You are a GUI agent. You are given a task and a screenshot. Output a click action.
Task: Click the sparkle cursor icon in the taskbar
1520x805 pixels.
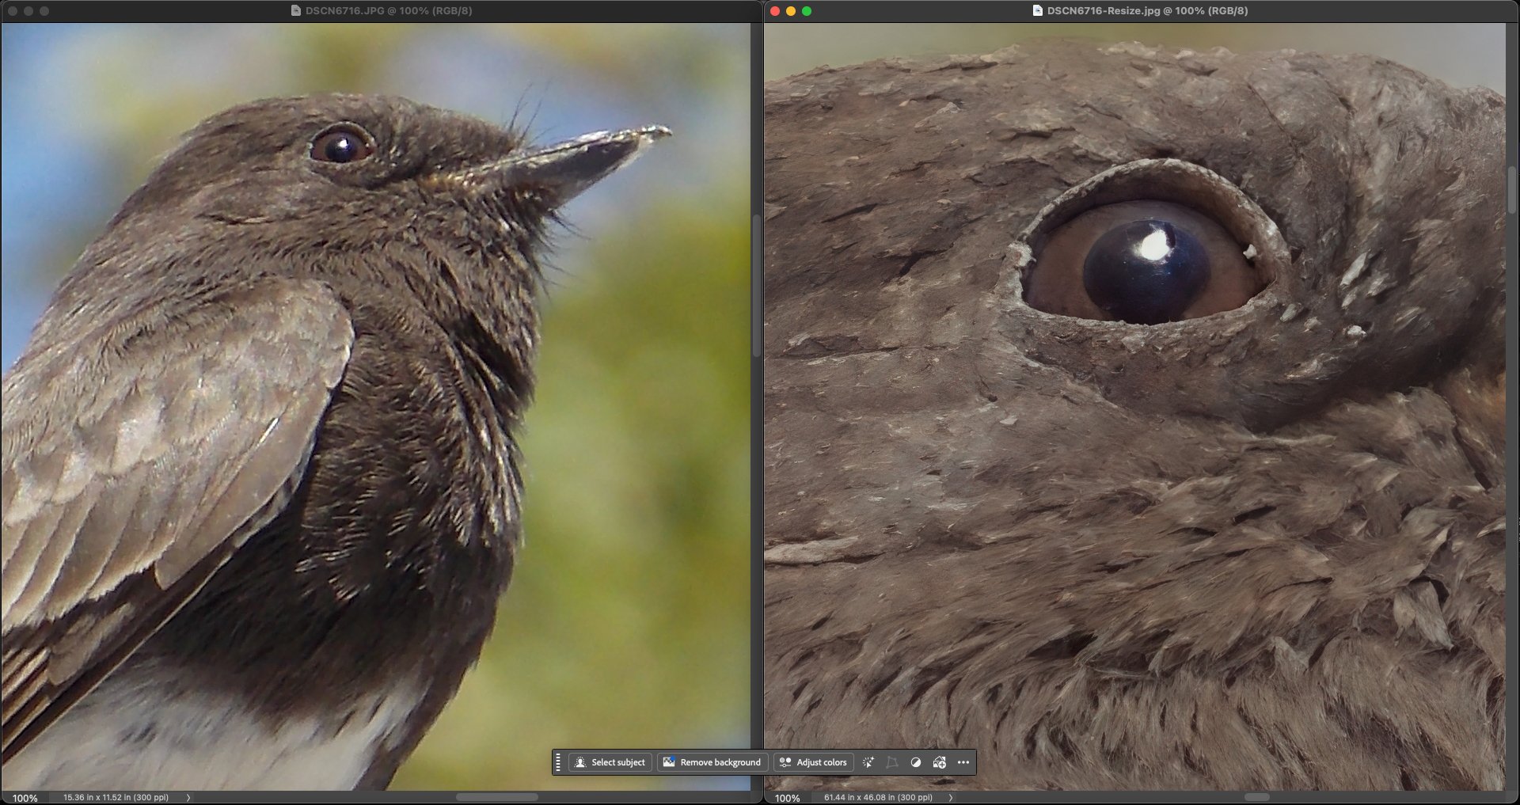coord(868,762)
